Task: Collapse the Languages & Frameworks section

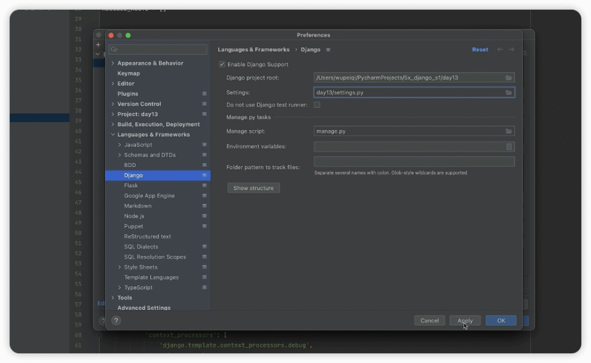Action: click(113, 135)
